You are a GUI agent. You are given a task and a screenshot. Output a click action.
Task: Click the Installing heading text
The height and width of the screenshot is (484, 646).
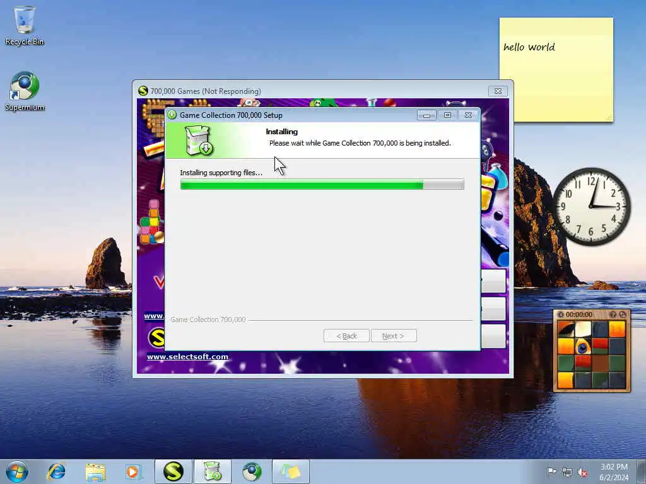[x=282, y=132]
